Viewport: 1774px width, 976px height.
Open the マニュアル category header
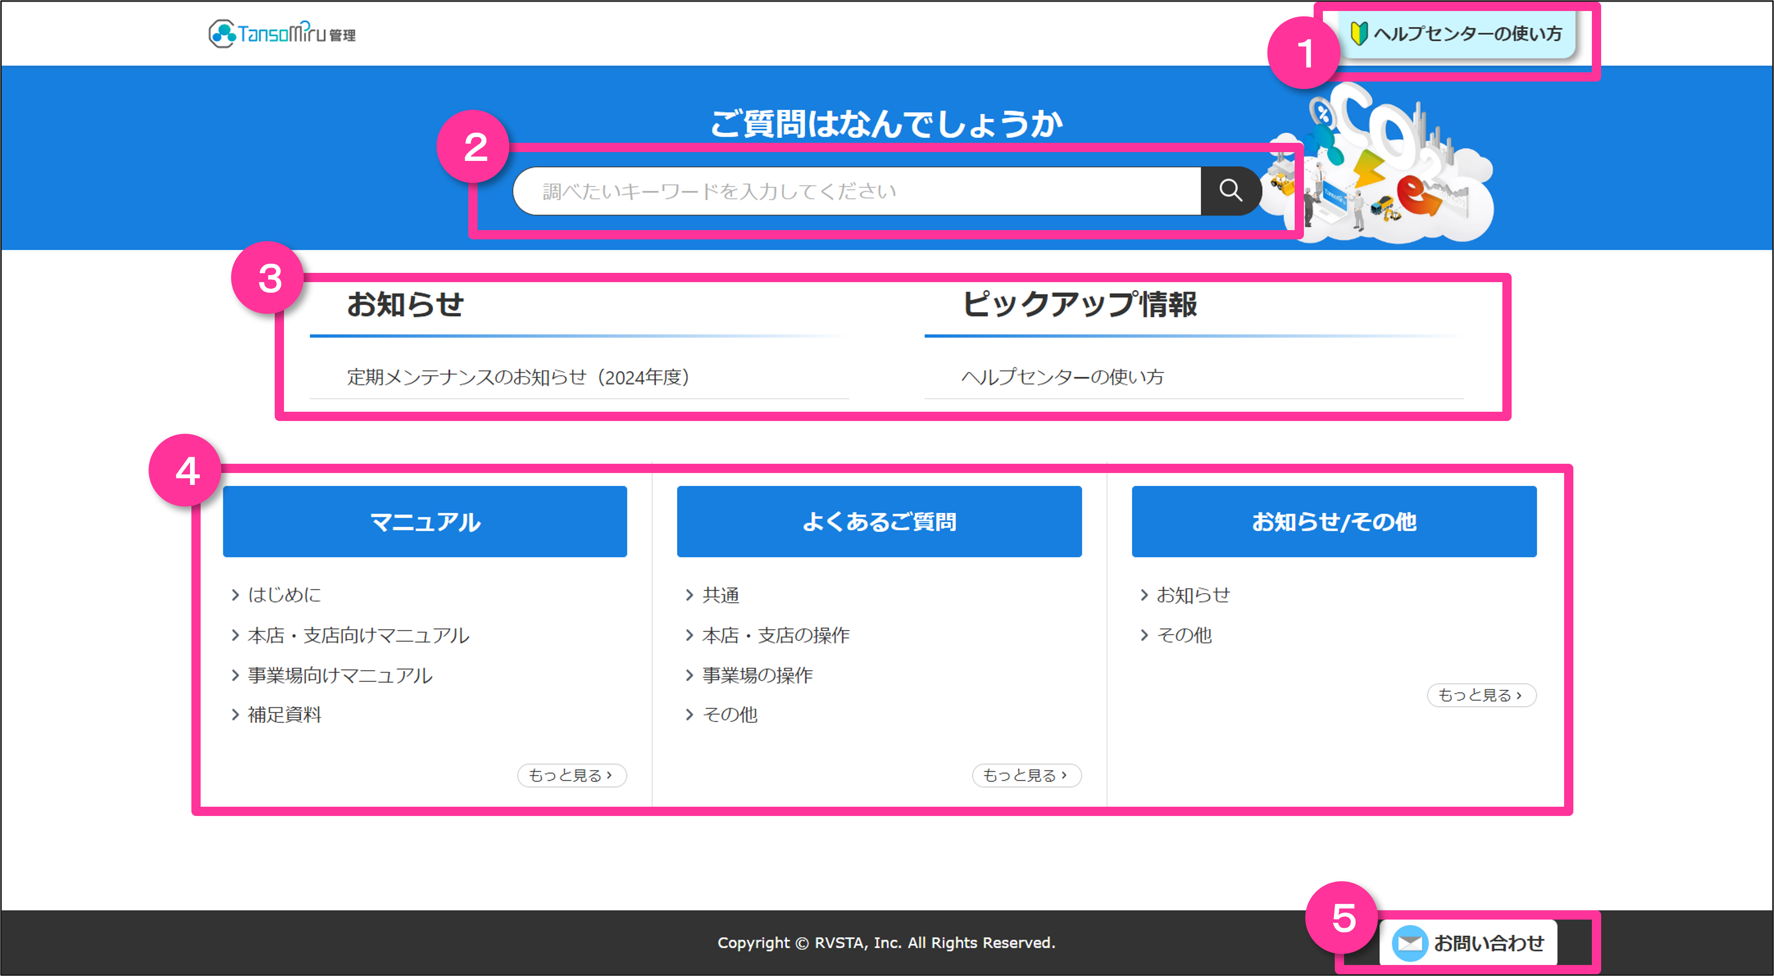tap(425, 522)
